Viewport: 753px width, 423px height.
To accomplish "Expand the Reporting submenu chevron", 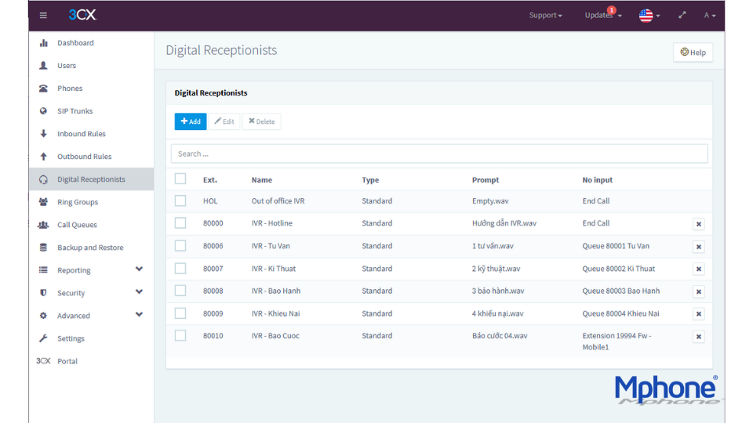I will click(x=140, y=269).
